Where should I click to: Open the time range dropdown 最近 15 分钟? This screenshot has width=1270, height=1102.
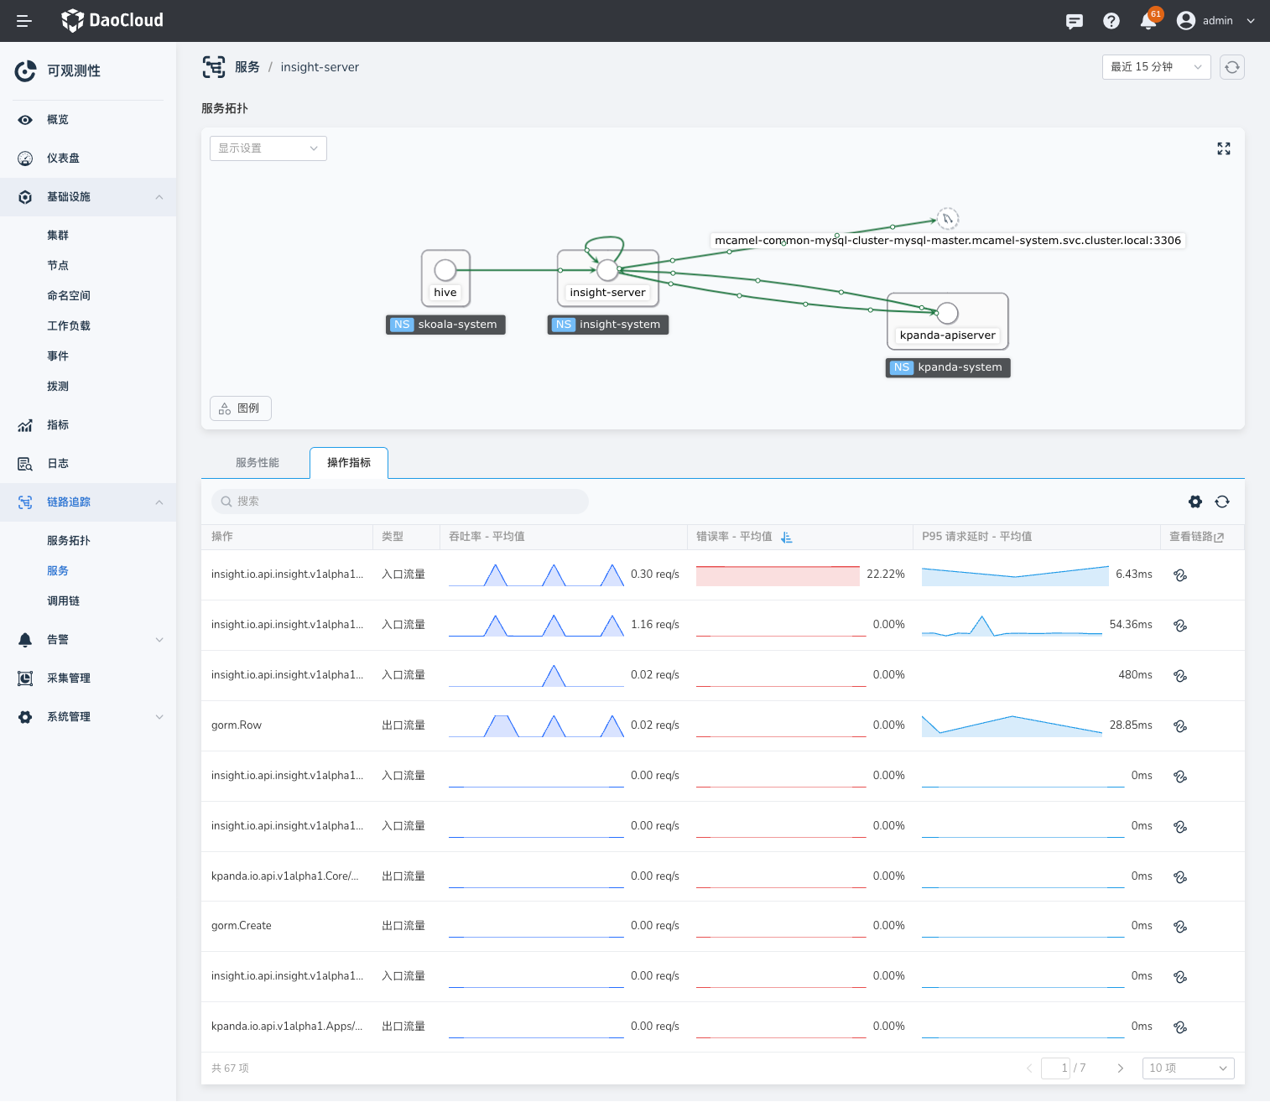tap(1156, 67)
